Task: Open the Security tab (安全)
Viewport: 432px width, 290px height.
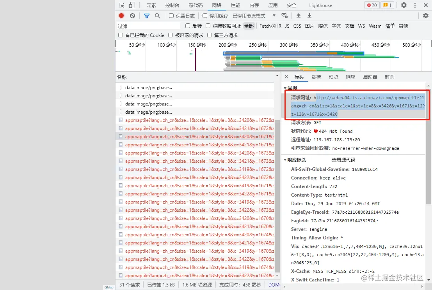Action: (292, 5)
